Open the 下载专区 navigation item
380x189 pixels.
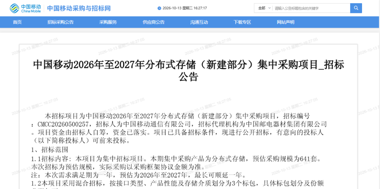point(242,22)
